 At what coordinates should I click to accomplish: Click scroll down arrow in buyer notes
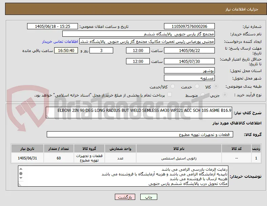click(21, 178)
